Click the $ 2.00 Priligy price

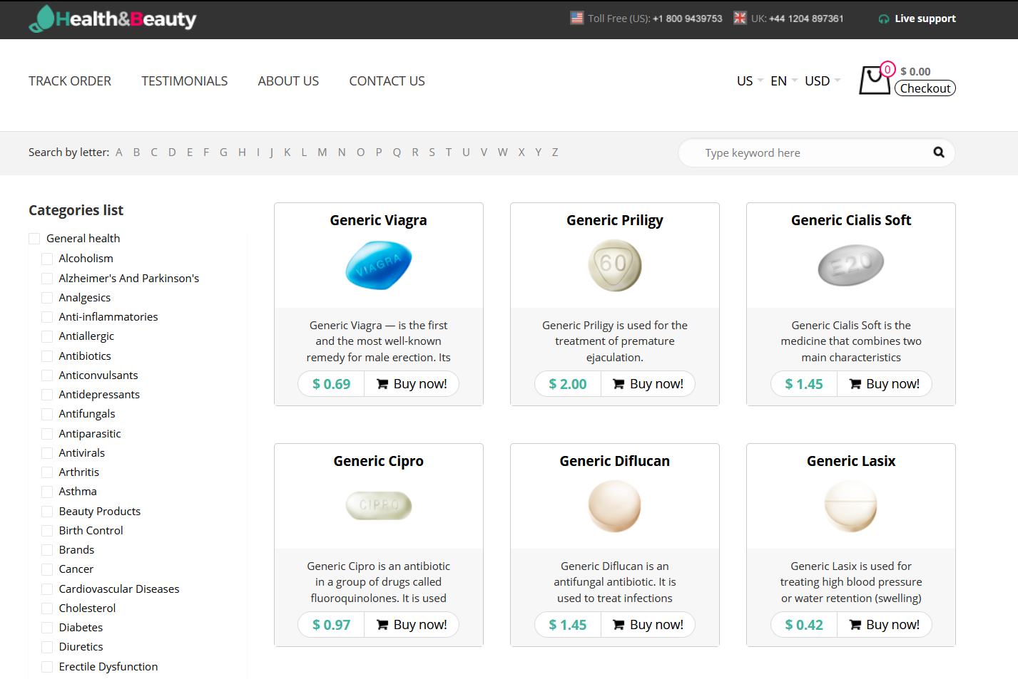click(568, 384)
